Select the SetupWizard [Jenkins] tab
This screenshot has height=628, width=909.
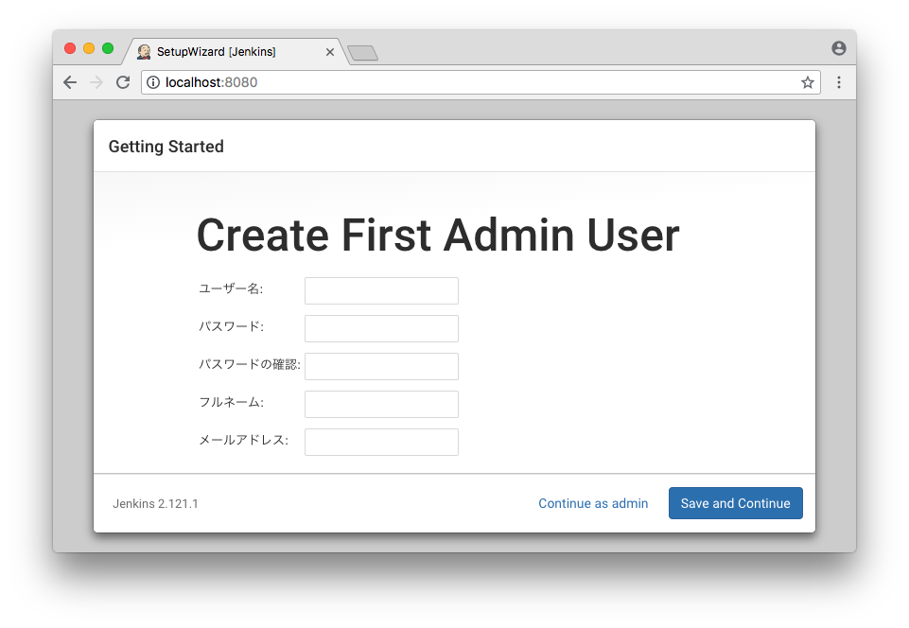coord(222,52)
